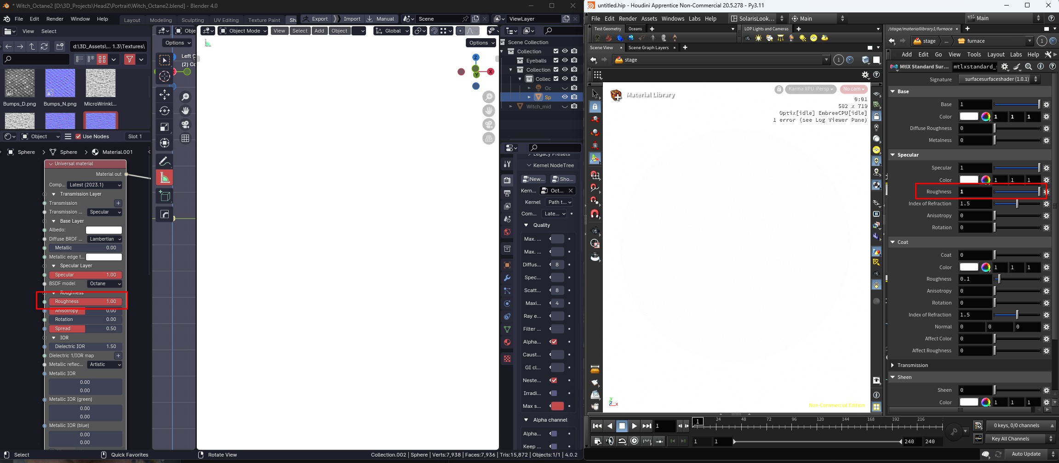The width and height of the screenshot is (1059, 463).
Task: Click the Import button in Blender top bar
Action: coord(348,19)
